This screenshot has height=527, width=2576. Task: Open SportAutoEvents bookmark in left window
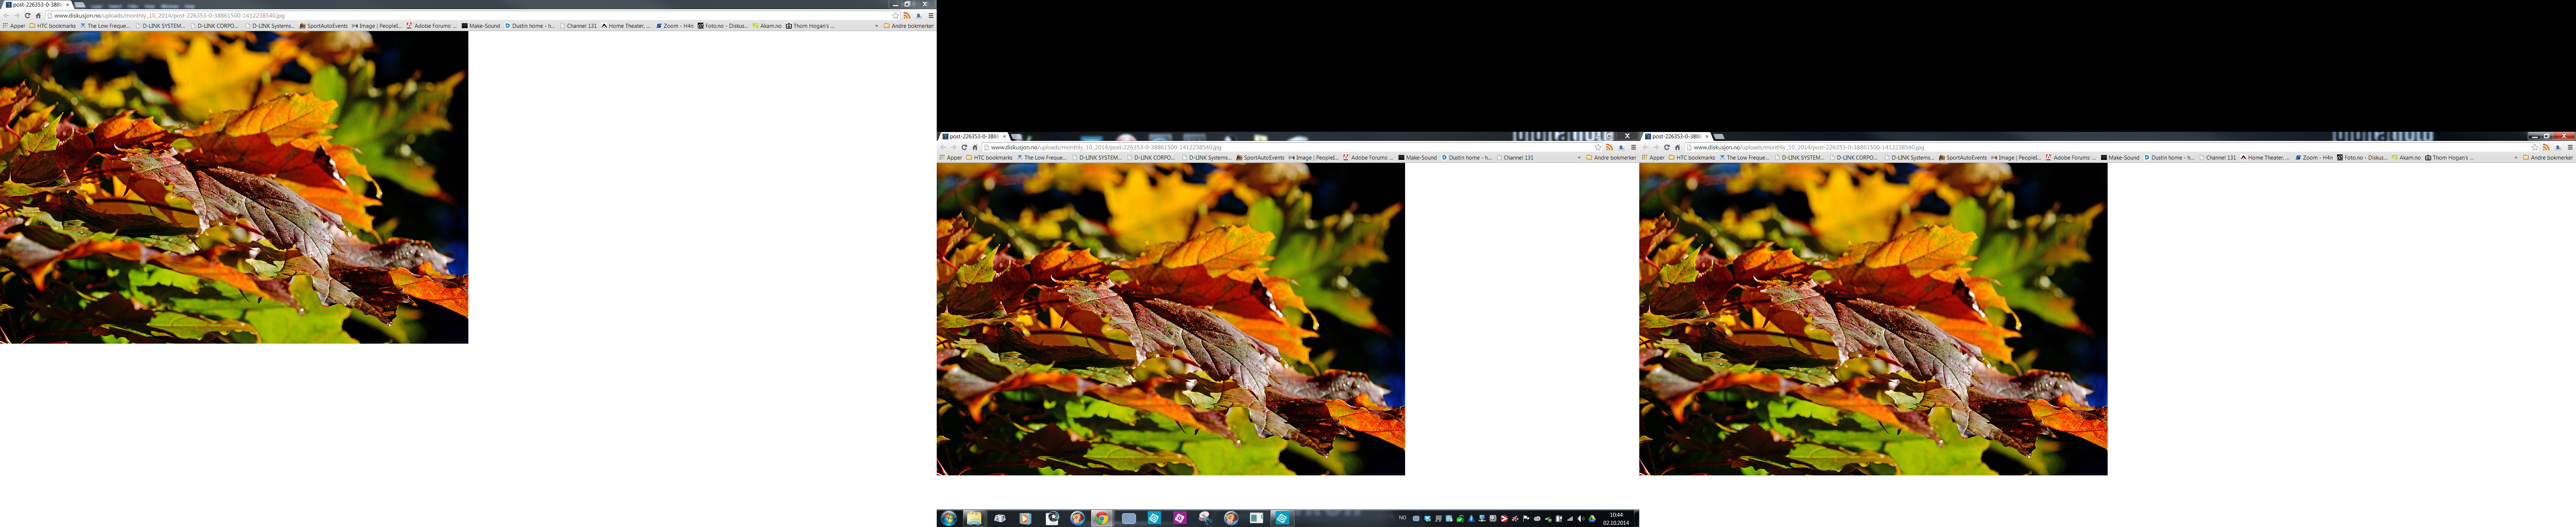(324, 26)
